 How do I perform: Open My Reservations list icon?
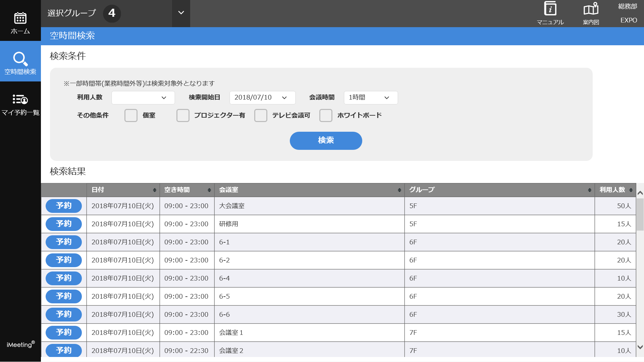[x=20, y=100]
